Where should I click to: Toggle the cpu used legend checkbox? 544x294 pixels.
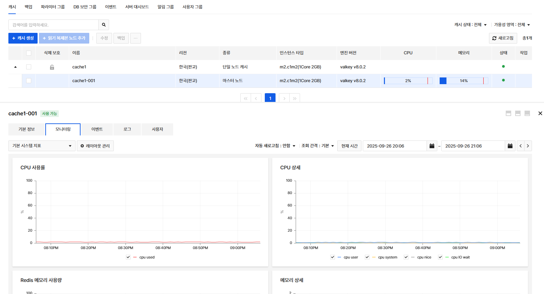point(128,257)
